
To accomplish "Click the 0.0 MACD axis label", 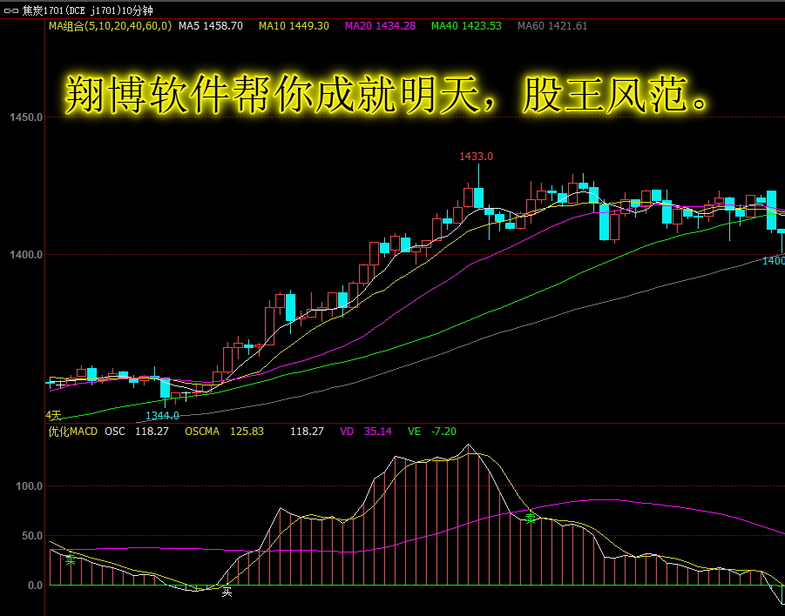I will point(35,585).
